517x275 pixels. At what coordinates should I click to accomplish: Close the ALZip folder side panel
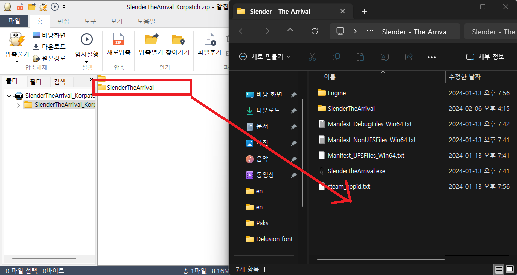click(91, 79)
